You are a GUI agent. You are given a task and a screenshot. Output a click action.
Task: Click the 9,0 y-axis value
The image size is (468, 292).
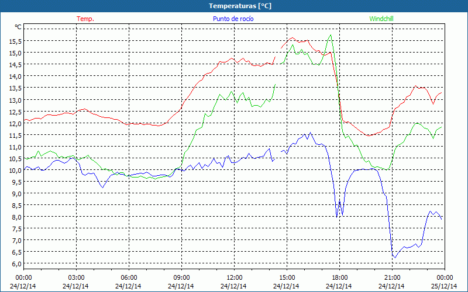coord(17,193)
